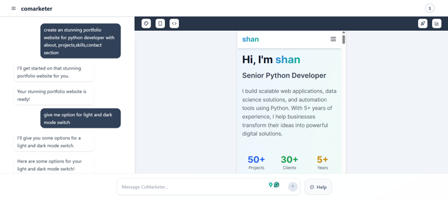
Task: Click the portfolio website prompt message
Action: pyautogui.click(x=80, y=41)
